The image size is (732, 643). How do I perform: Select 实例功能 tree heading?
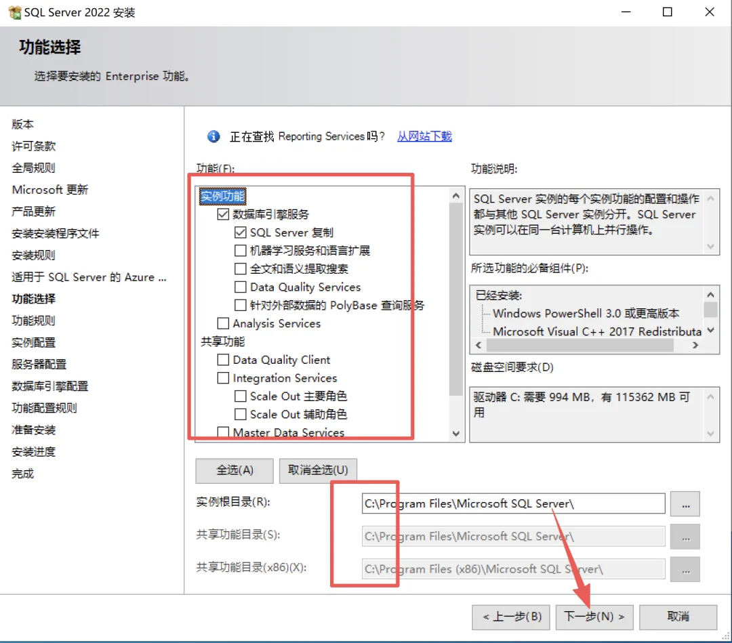coord(223,196)
